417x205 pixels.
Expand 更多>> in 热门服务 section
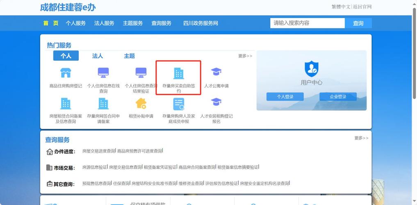tap(245, 56)
